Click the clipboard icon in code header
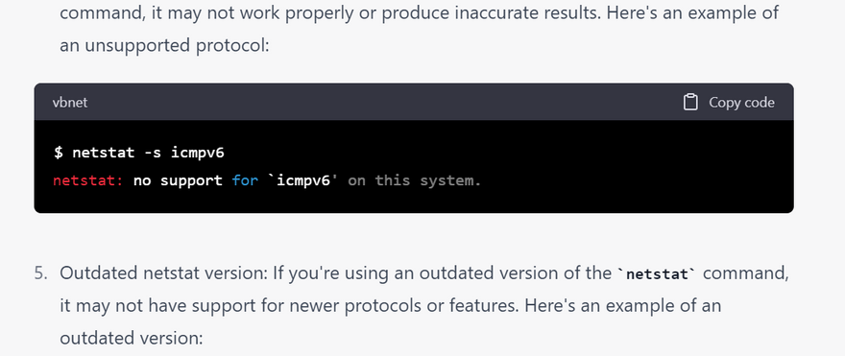This screenshot has height=356, width=845. pos(690,103)
